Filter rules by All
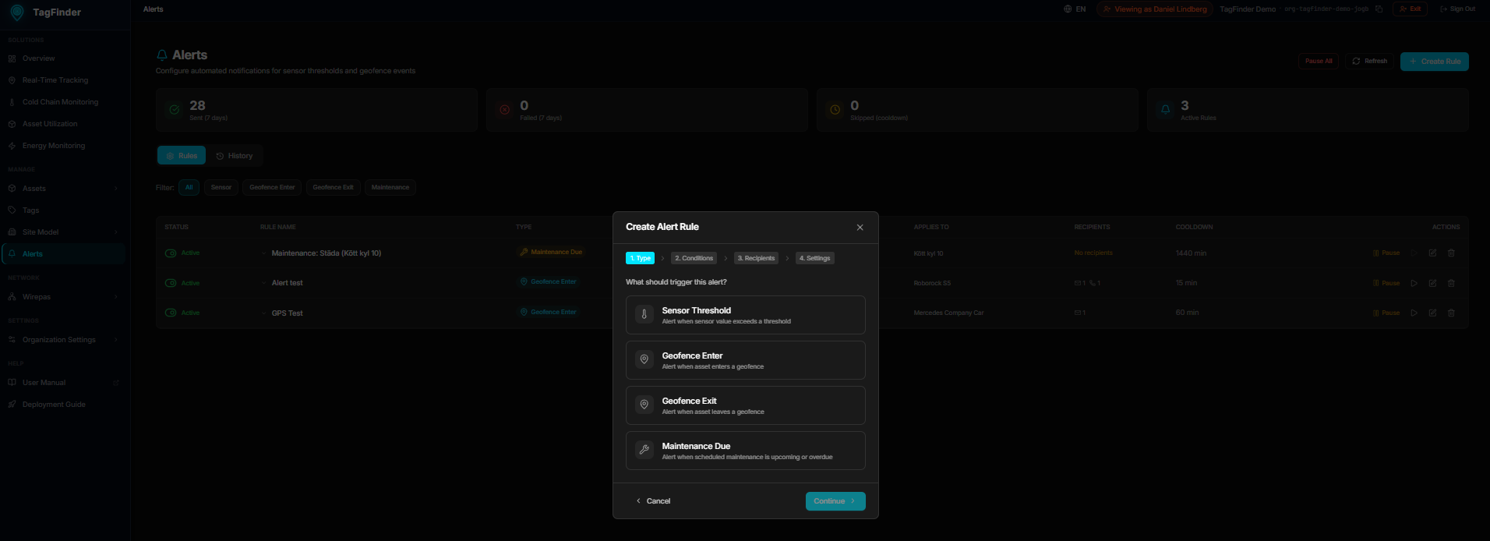This screenshot has width=1490, height=541. 189,187
